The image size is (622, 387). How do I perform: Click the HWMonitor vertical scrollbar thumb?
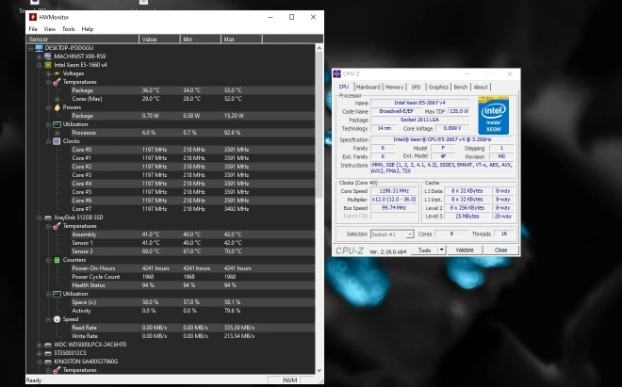319,125
